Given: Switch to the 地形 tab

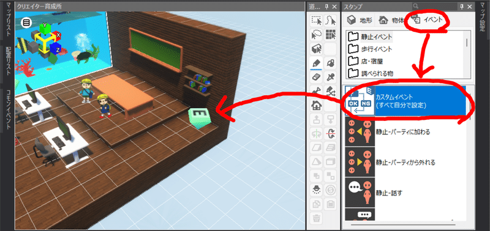Looking at the screenshot, I should tap(360, 21).
